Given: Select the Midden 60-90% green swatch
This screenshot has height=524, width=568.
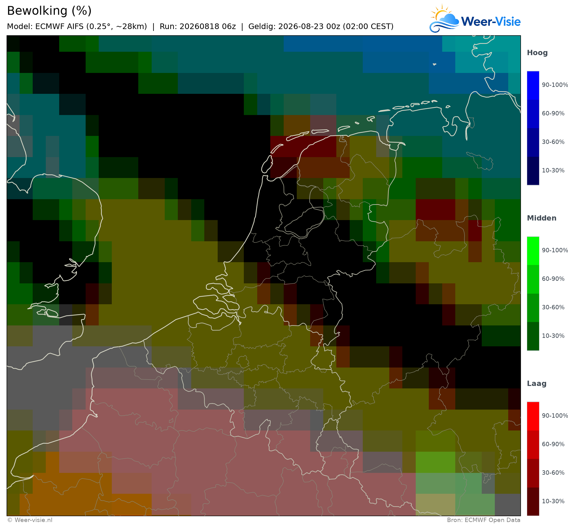Looking at the screenshot, I should click(533, 279).
